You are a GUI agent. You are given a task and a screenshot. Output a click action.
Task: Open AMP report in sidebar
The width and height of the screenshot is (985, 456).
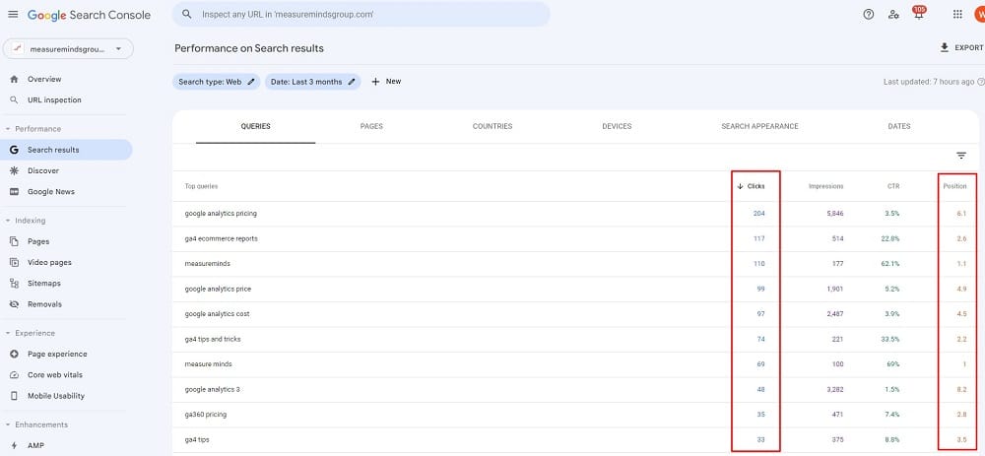pos(35,445)
